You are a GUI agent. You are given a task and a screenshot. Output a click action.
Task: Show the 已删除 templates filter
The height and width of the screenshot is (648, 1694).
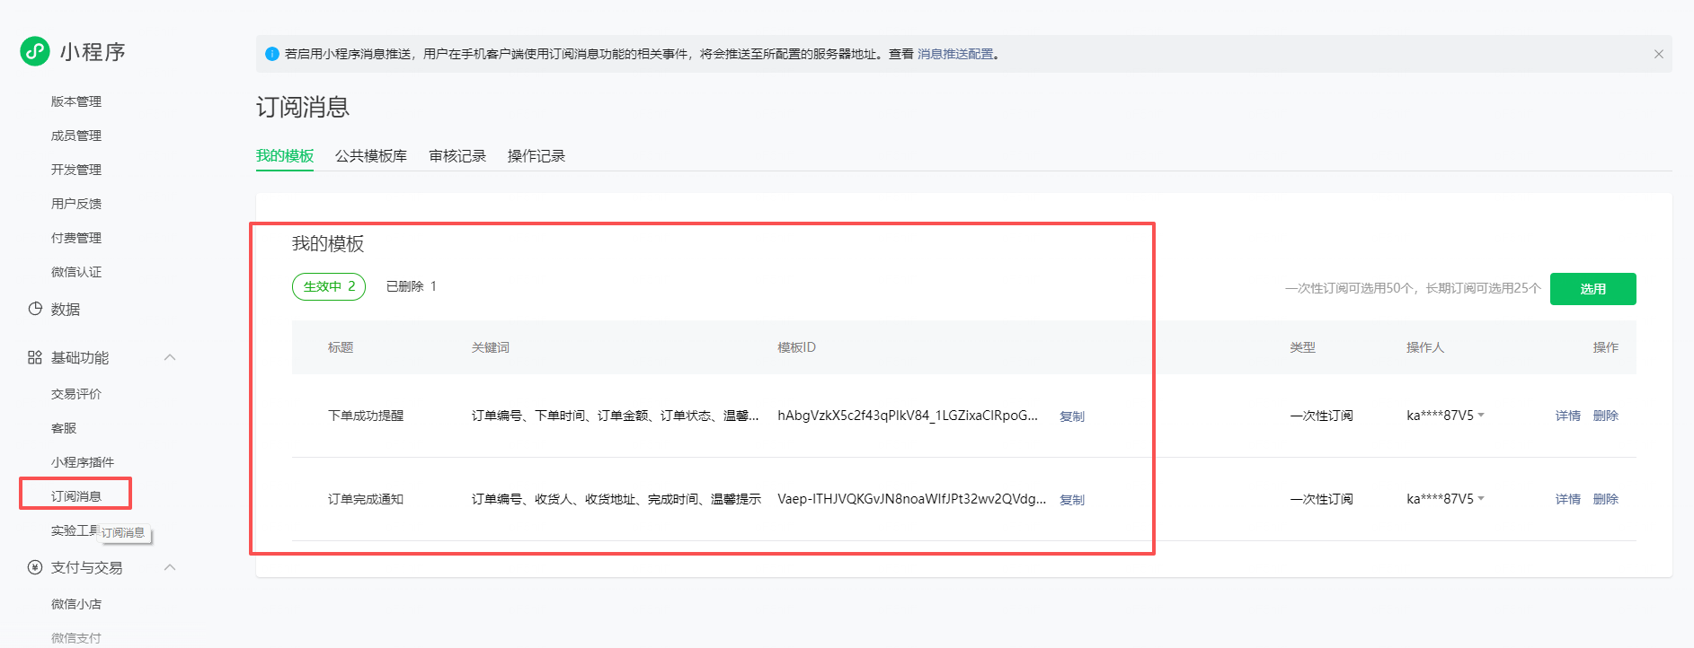[411, 286]
